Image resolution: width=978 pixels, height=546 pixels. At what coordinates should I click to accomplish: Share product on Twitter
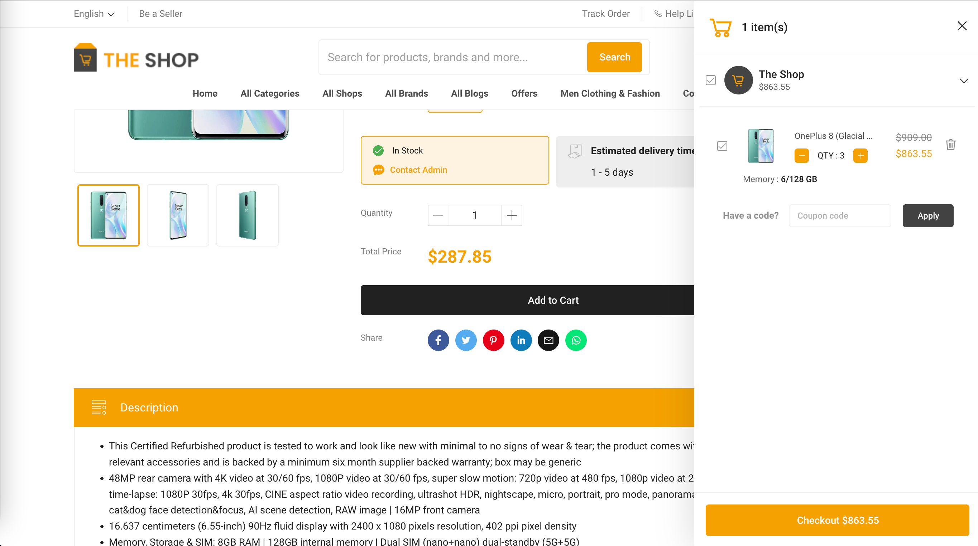coord(466,340)
